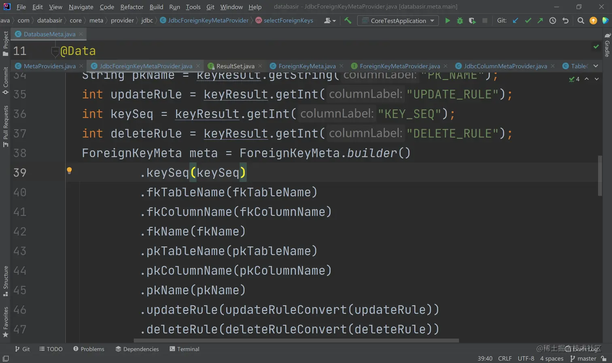Open the Git tool window button
612x363 pixels.
point(22,349)
